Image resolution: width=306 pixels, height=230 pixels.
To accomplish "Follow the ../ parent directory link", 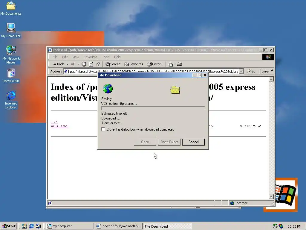I will pos(54,122).
